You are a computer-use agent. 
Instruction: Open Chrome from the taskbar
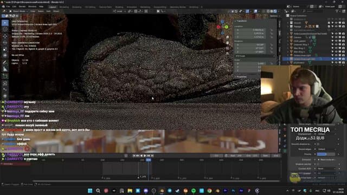point(210,191)
